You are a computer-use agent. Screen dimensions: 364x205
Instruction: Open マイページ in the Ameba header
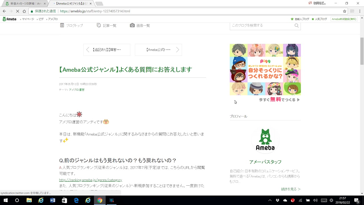click(28, 19)
